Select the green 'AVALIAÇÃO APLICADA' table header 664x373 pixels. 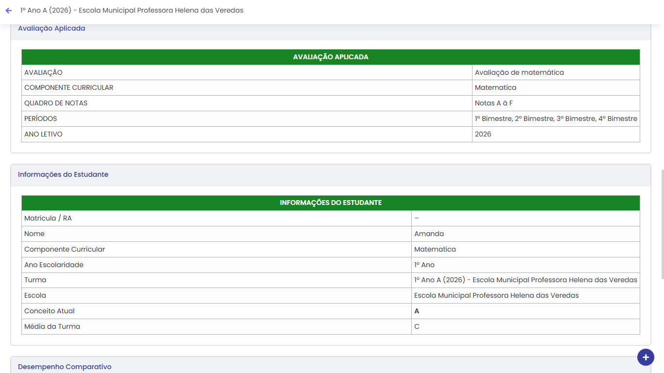pos(331,57)
